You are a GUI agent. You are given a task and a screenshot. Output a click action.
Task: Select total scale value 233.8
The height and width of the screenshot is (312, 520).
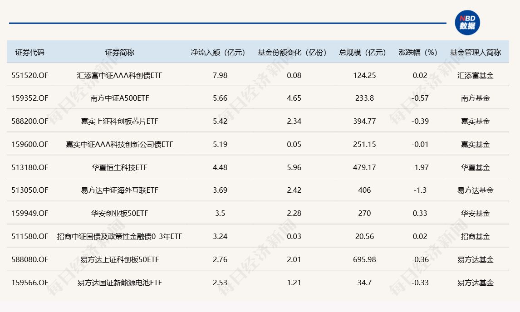(364, 98)
